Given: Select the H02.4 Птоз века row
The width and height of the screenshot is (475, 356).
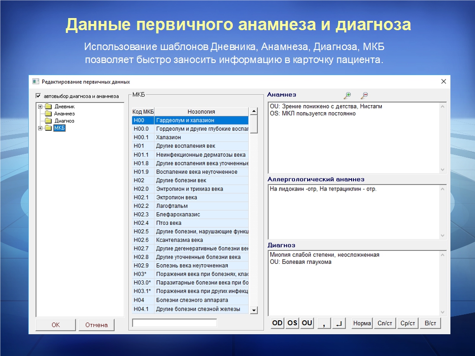Looking at the screenshot, I should point(190,223).
